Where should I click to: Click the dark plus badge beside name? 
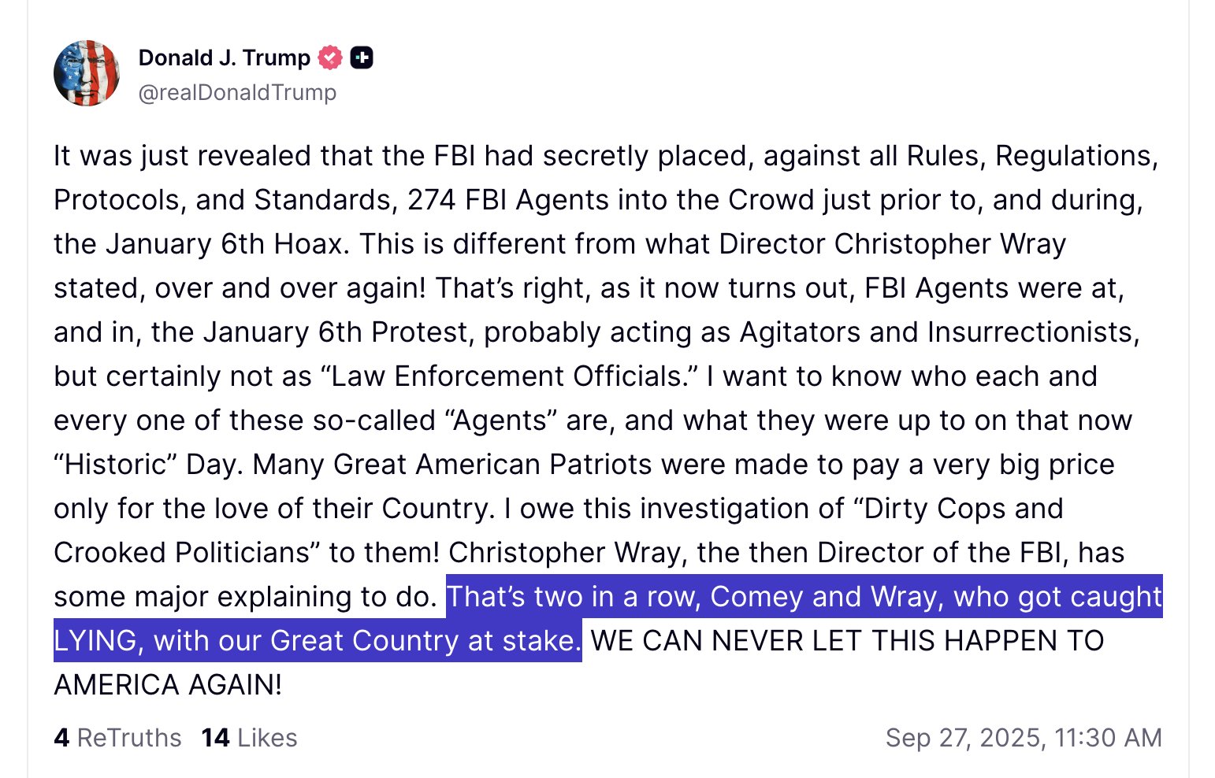pos(362,57)
